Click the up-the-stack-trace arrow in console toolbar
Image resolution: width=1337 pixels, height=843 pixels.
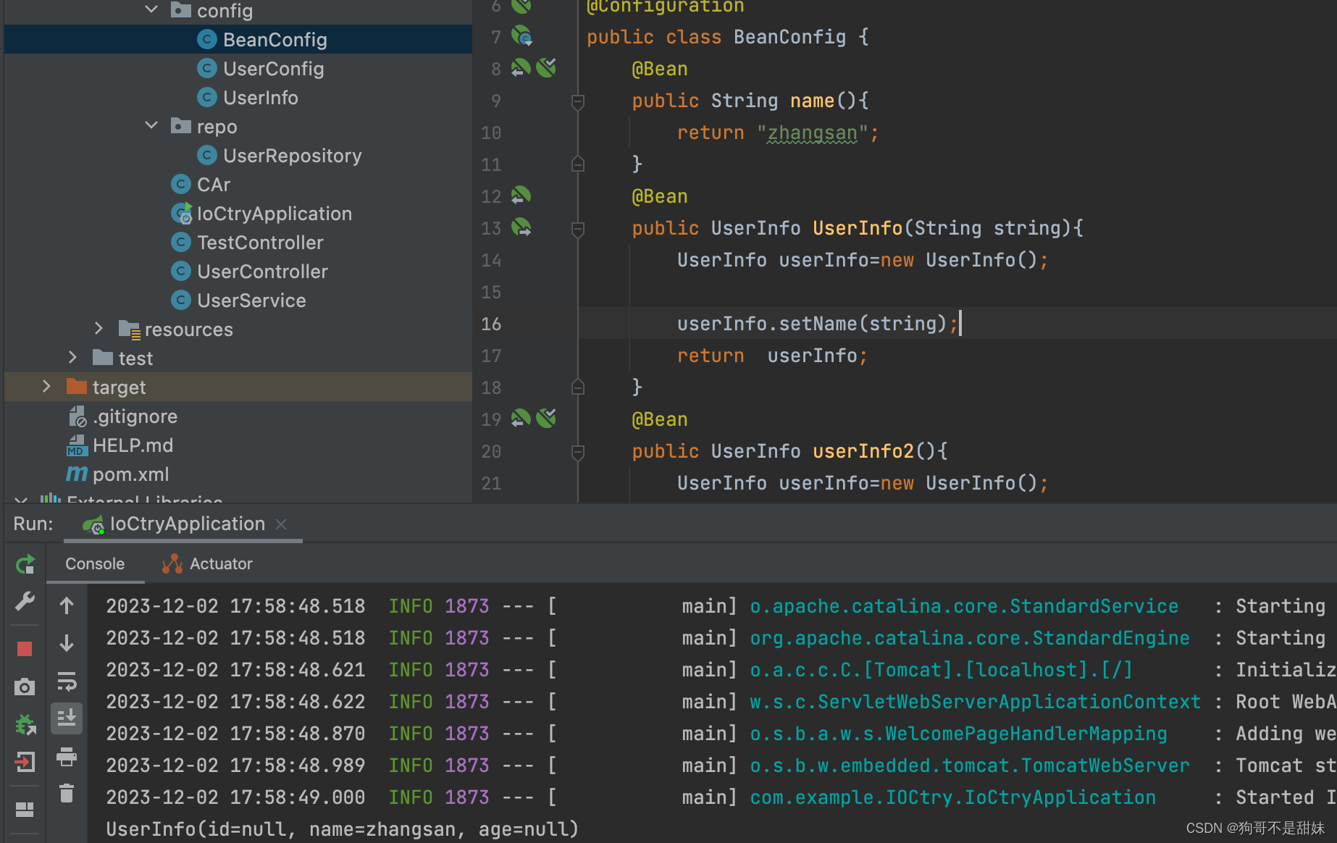[x=67, y=605]
